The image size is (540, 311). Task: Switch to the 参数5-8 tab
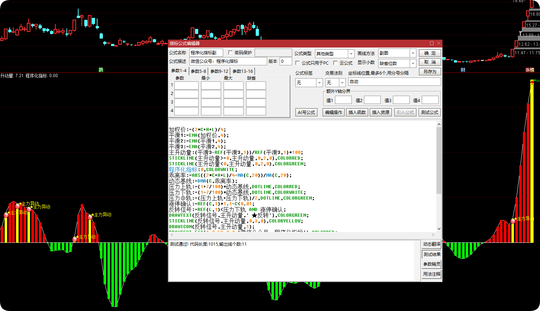point(198,71)
